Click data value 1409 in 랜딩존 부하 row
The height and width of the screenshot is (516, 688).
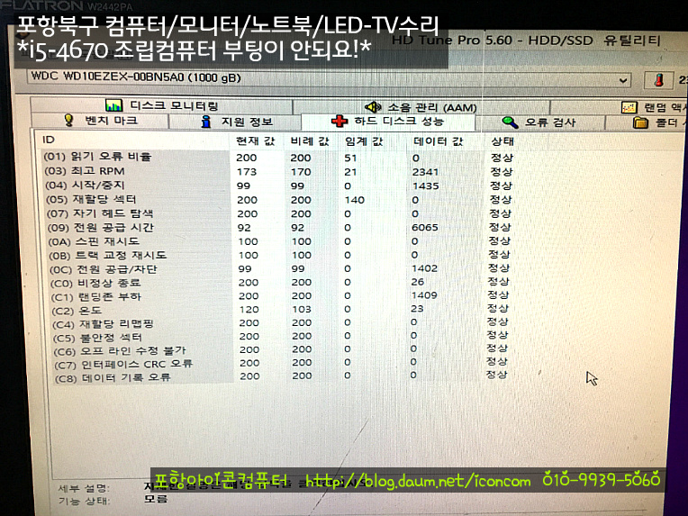coord(424,295)
